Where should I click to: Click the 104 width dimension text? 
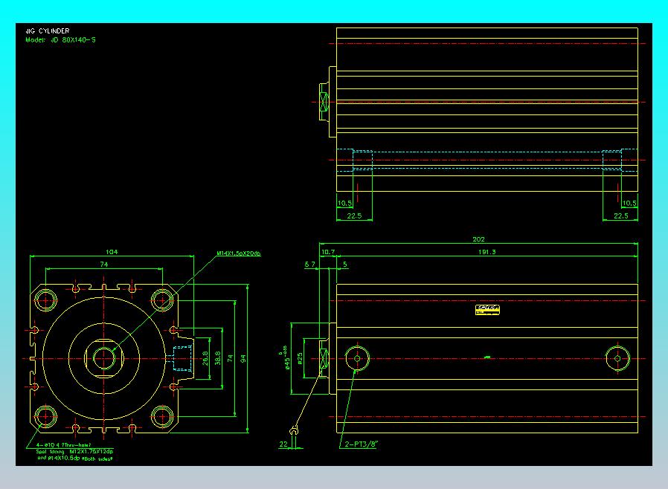111,252
